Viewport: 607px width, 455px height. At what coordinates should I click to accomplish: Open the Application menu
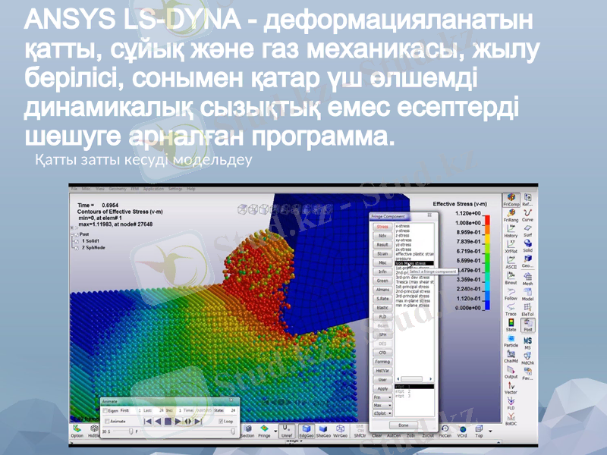[x=153, y=189]
